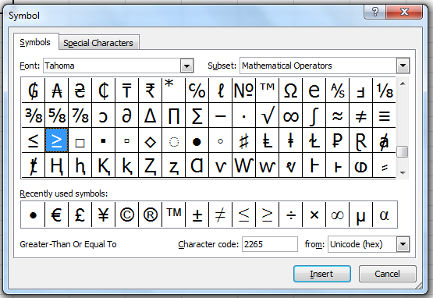The image size is (433, 298).
Task: Select the white diamond lozenge symbol
Action: pos(151,140)
